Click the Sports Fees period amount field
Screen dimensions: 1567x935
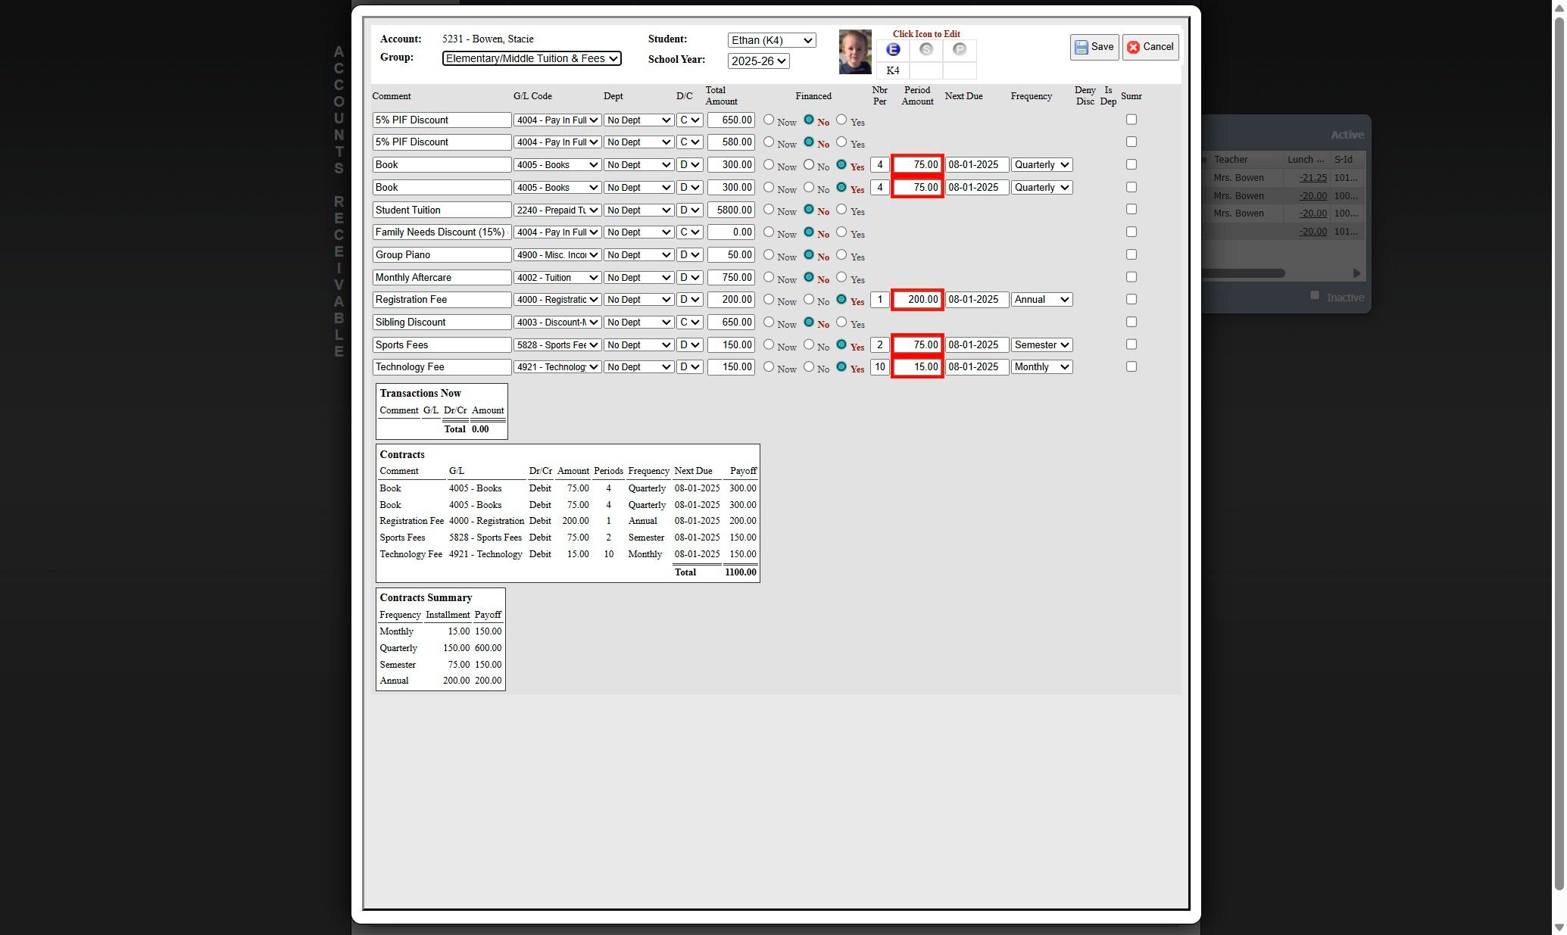(916, 345)
